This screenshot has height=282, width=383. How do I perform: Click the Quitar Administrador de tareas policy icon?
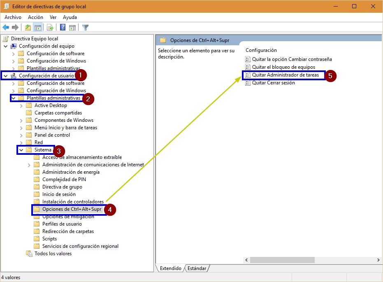[248, 75]
